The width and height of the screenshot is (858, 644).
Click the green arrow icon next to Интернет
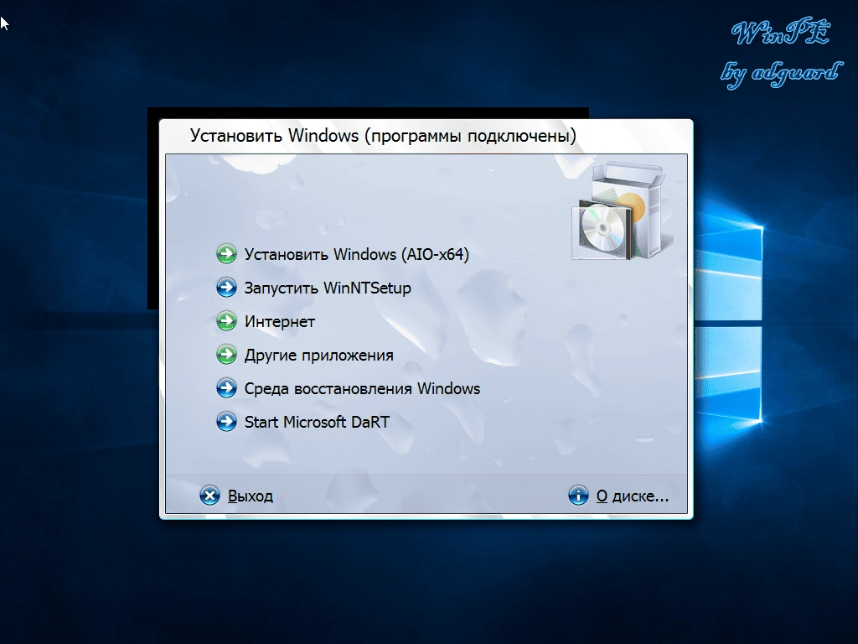pos(226,321)
